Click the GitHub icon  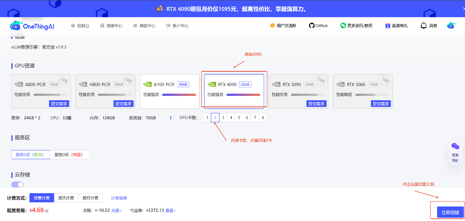point(312,26)
